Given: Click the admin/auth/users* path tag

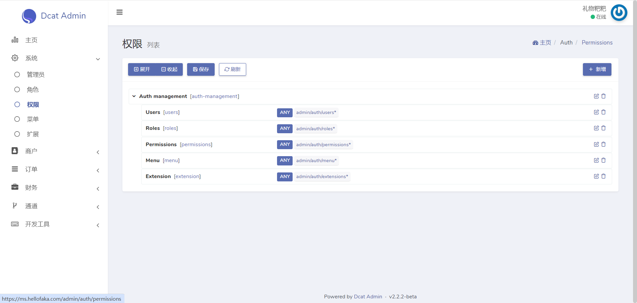Looking at the screenshot, I should (316, 112).
